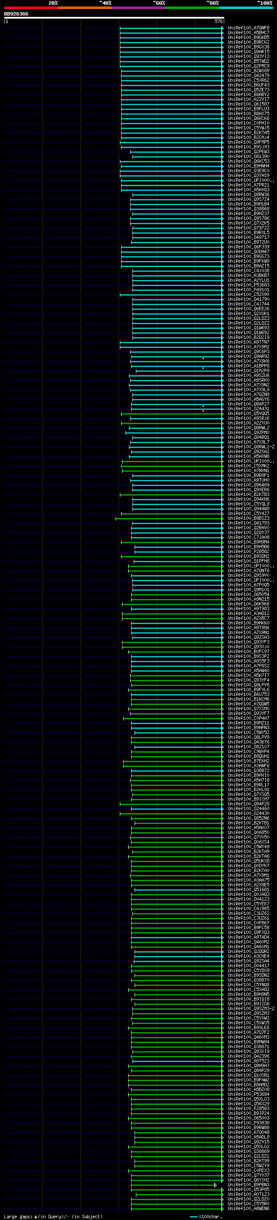The image size is (277, 1220).
Task: Select hit label UniRef100_Q3E9C0
Action: 248,171
